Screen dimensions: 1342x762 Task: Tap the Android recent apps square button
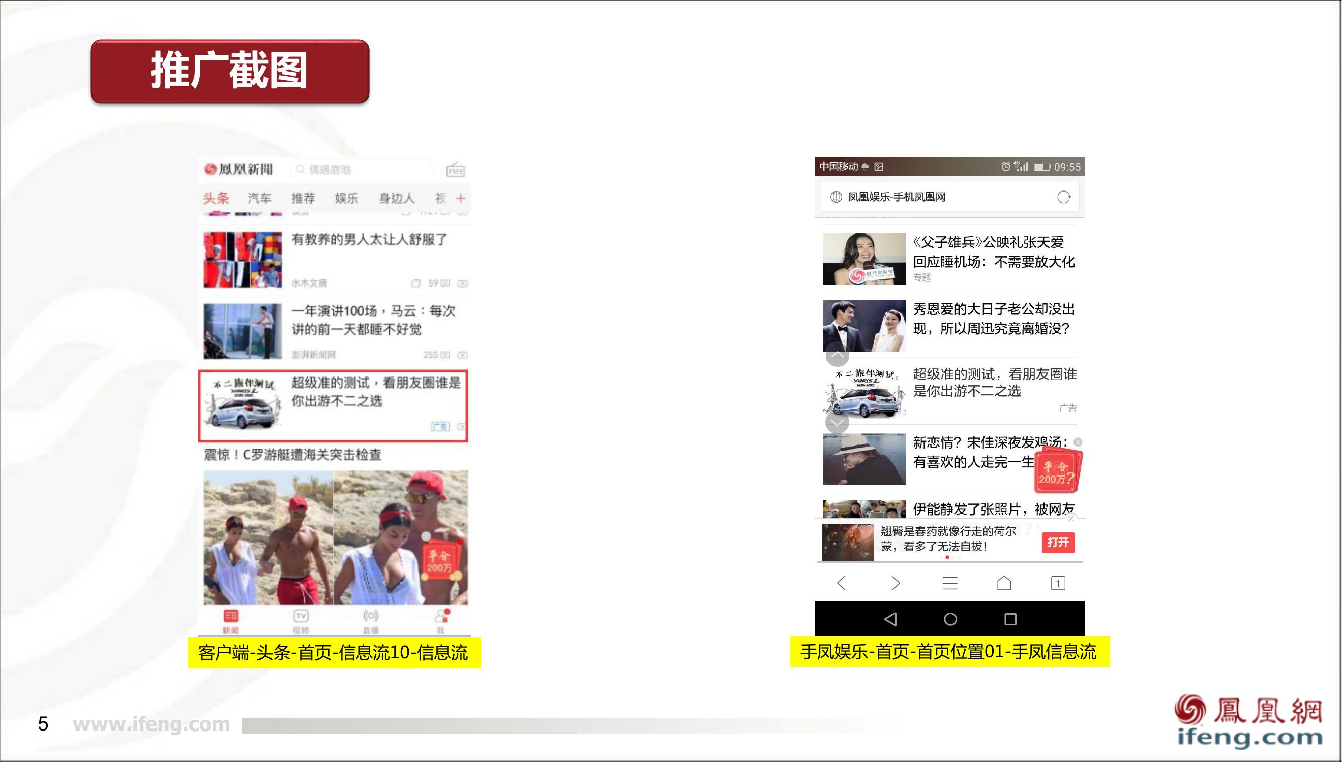tap(1010, 620)
